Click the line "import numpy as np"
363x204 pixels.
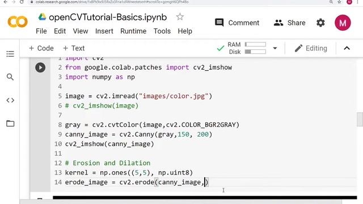[100, 77]
